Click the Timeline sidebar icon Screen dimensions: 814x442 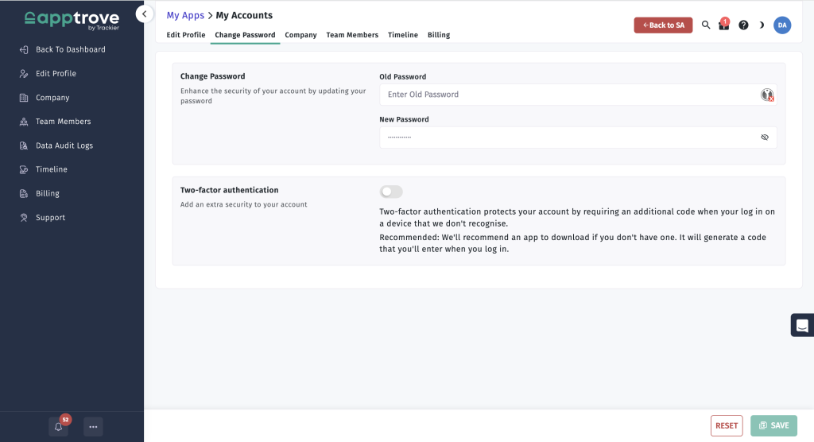click(x=24, y=169)
